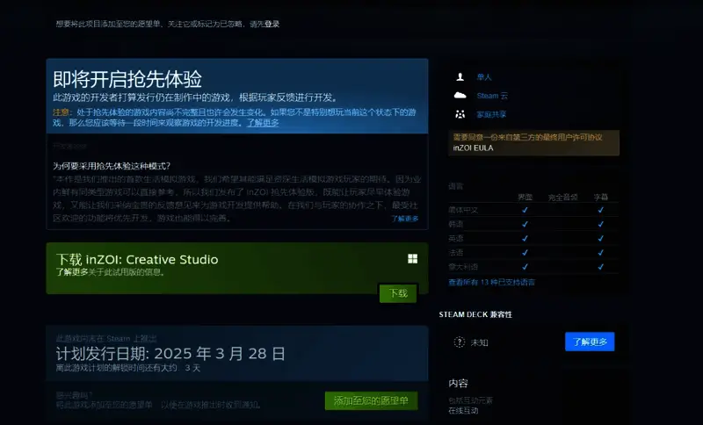Open the 家庭共享 family sharing link
The height and width of the screenshot is (425, 703).
click(491, 114)
